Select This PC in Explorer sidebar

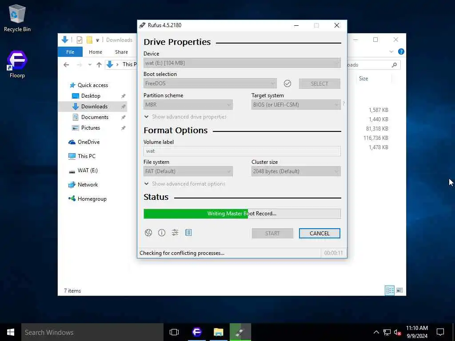[x=82, y=156]
